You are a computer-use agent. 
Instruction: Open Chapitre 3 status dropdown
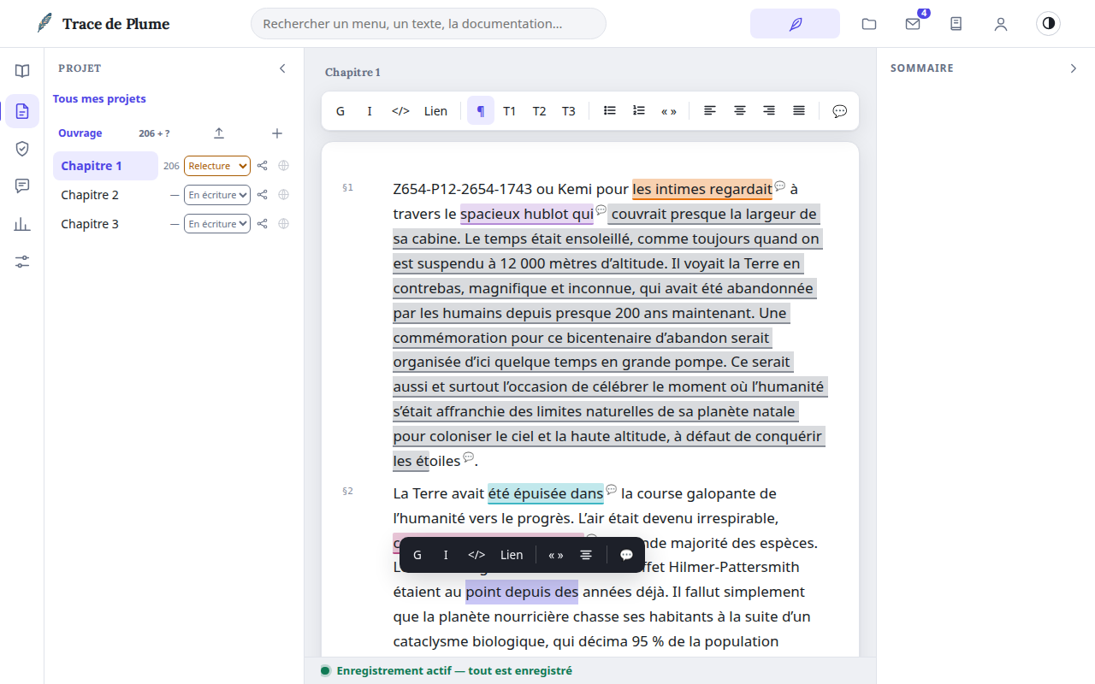217,224
